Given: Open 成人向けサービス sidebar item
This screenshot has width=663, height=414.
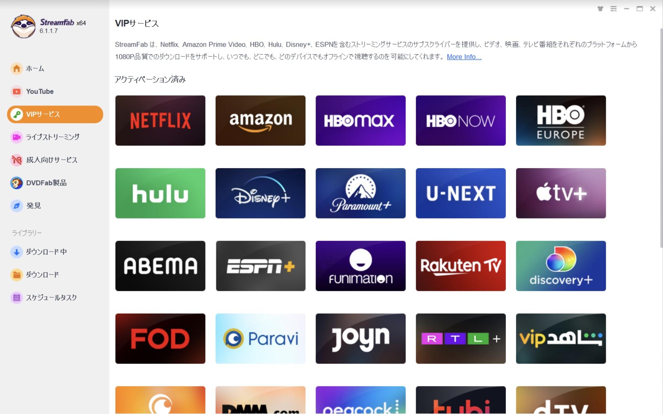Looking at the screenshot, I should (x=55, y=160).
